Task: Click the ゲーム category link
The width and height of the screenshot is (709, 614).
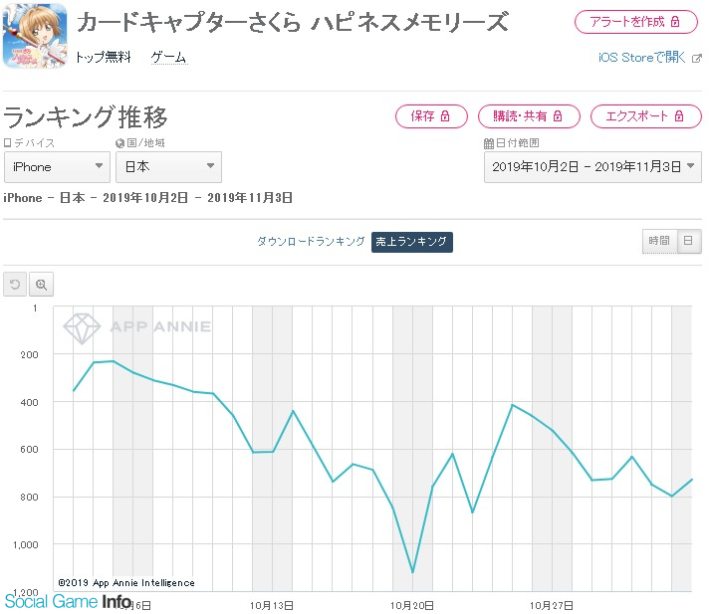Action: [x=169, y=58]
